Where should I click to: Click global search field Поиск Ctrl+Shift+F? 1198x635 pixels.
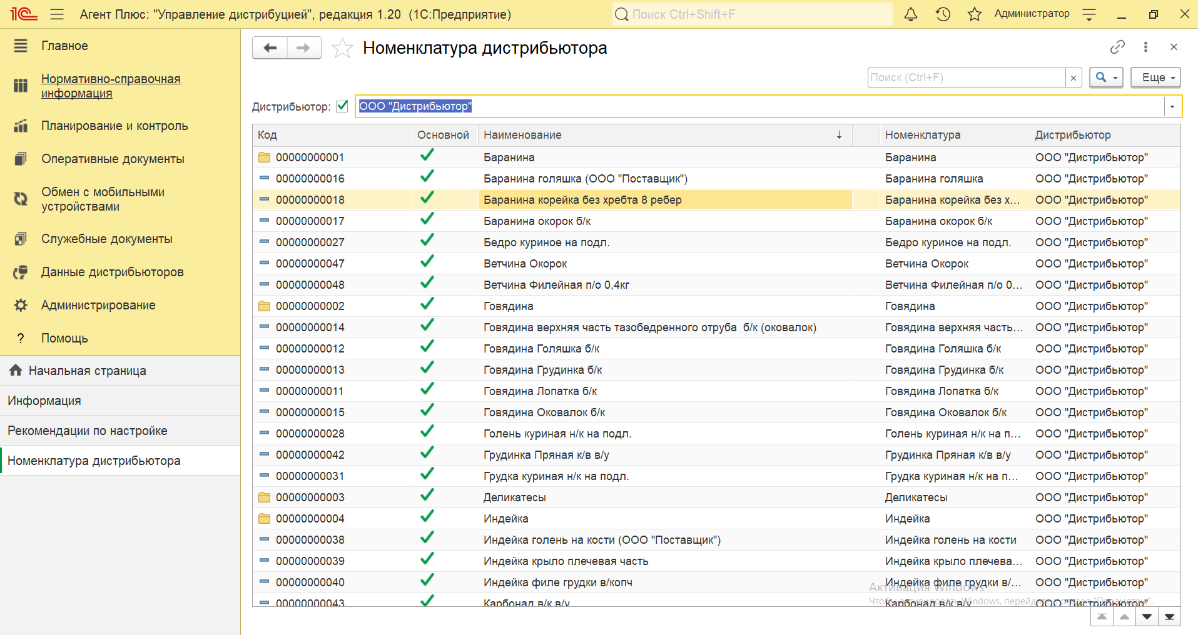[x=753, y=14]
